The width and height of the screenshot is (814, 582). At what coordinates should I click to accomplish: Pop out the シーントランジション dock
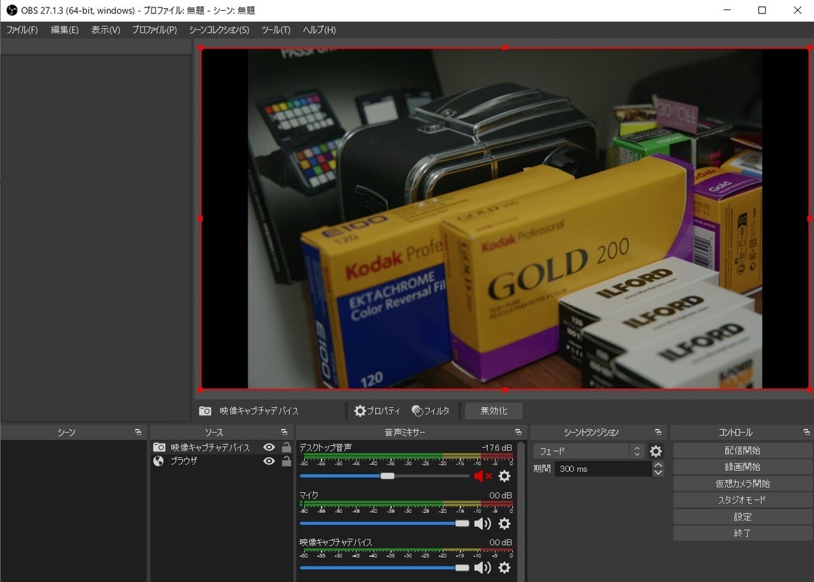point(658,432)
